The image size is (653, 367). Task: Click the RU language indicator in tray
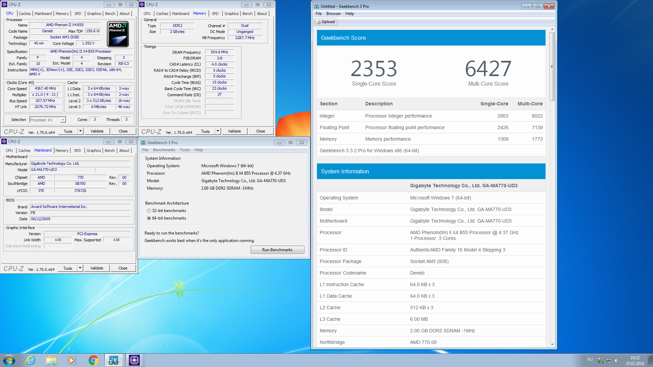click(x=590, y=360)
